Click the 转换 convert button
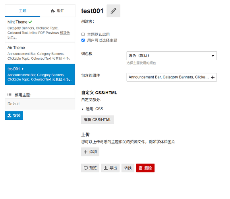Image resolution: width=230 pixels, height=199 pixels. pos(128,168)
